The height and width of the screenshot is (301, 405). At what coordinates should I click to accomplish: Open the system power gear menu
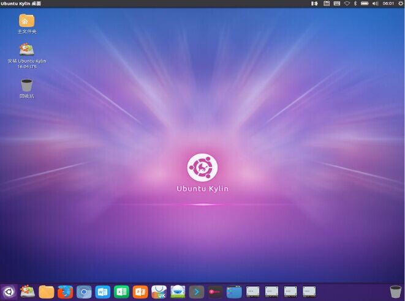399,4
